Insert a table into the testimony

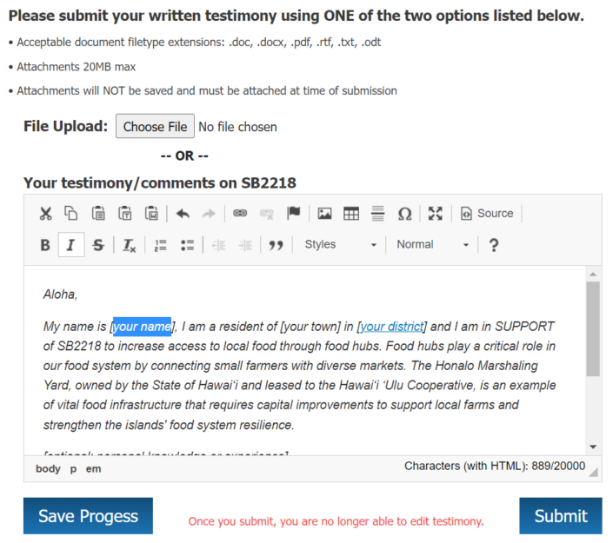(x=351, y=214)
